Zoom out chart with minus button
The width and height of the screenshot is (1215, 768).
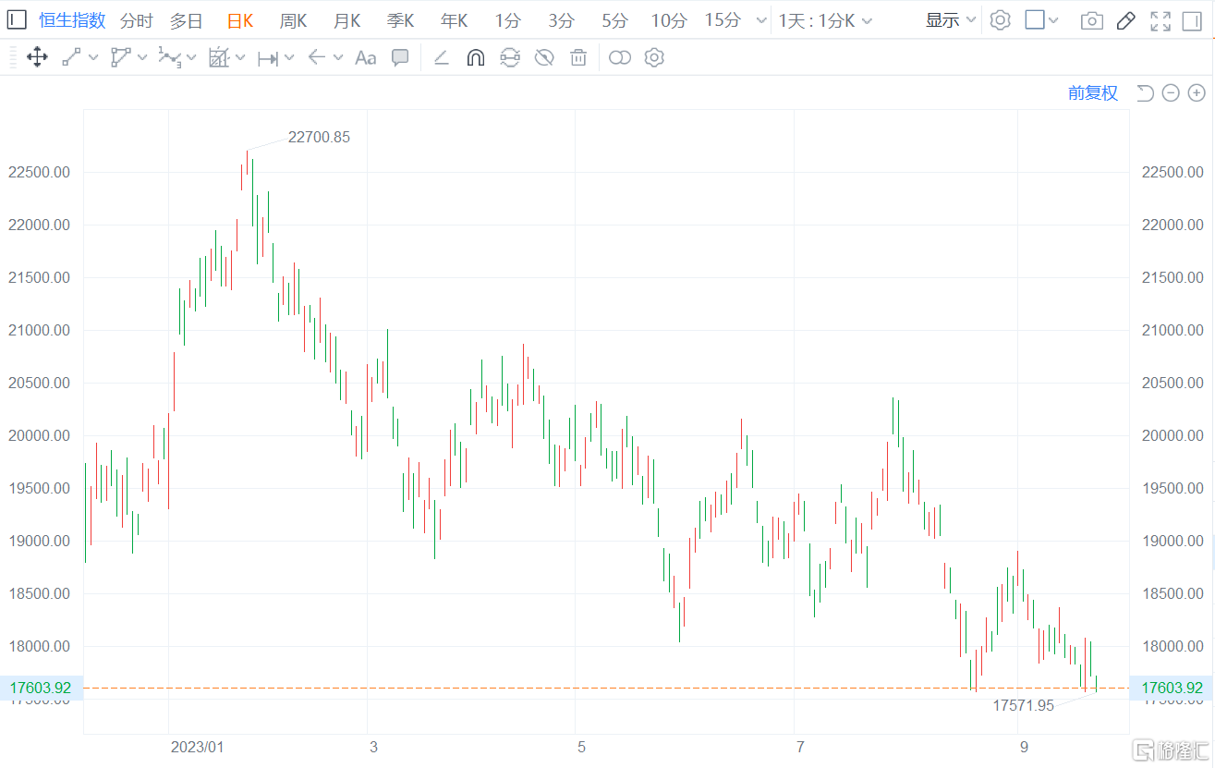pos(1171,92)
